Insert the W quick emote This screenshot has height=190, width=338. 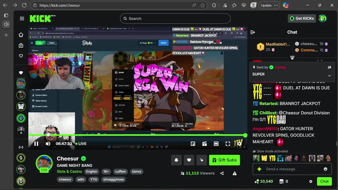[264, 158]
